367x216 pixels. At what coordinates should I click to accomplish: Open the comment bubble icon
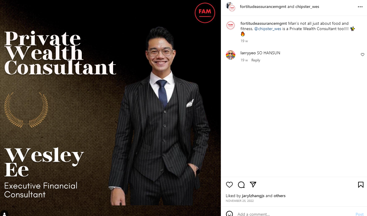[241, 185]
